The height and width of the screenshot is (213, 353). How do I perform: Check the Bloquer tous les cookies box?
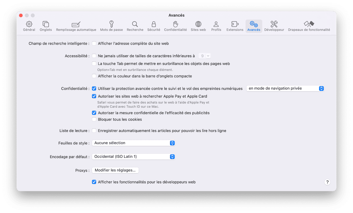click(x=94, y=119)
